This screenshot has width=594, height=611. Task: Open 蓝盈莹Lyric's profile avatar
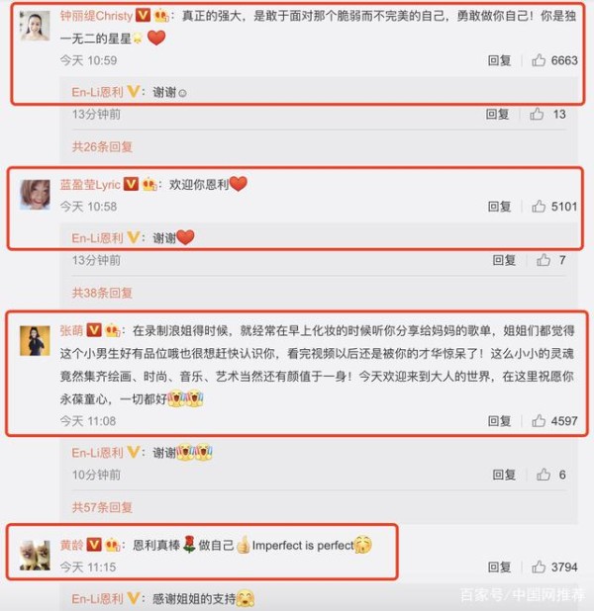click(x=35, y=195)
